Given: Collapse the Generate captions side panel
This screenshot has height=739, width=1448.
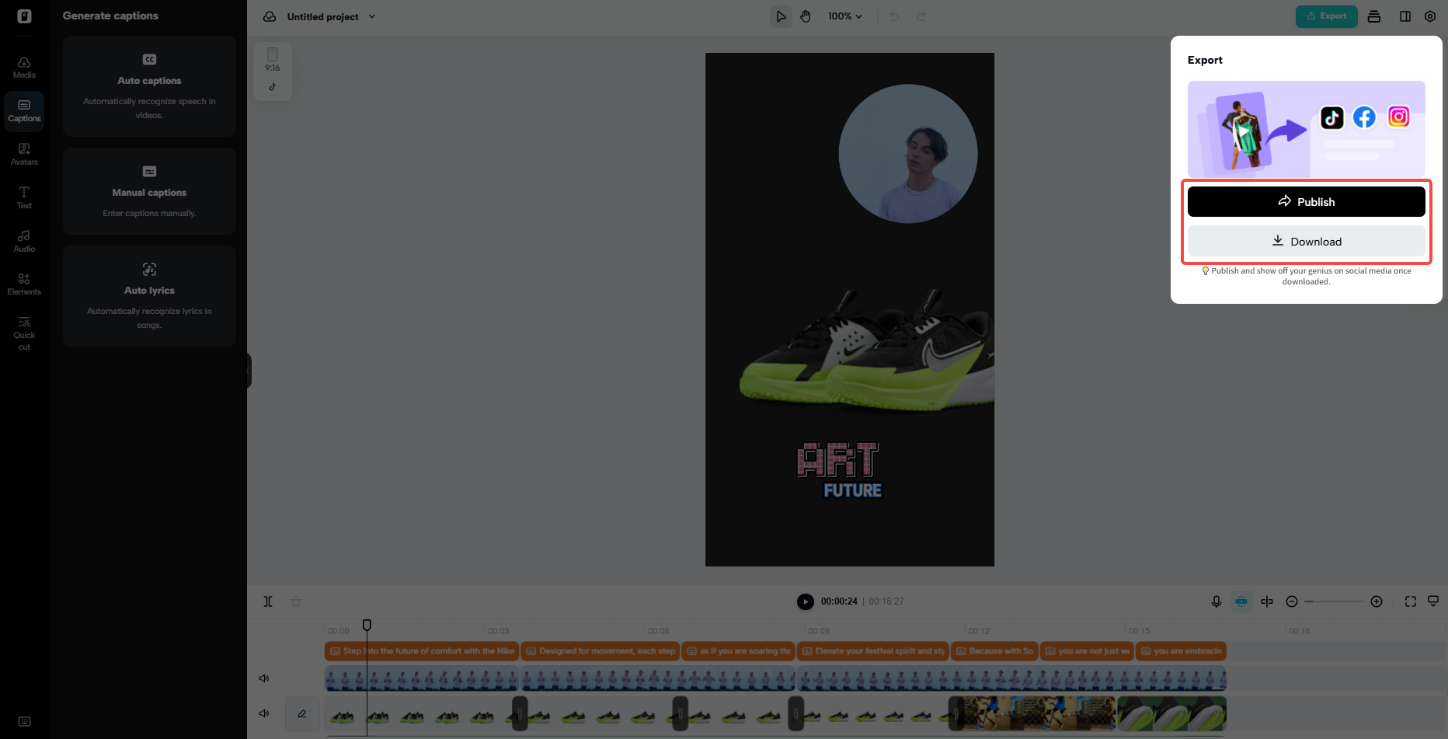Looking at the screenshot, I should (249, 371).
